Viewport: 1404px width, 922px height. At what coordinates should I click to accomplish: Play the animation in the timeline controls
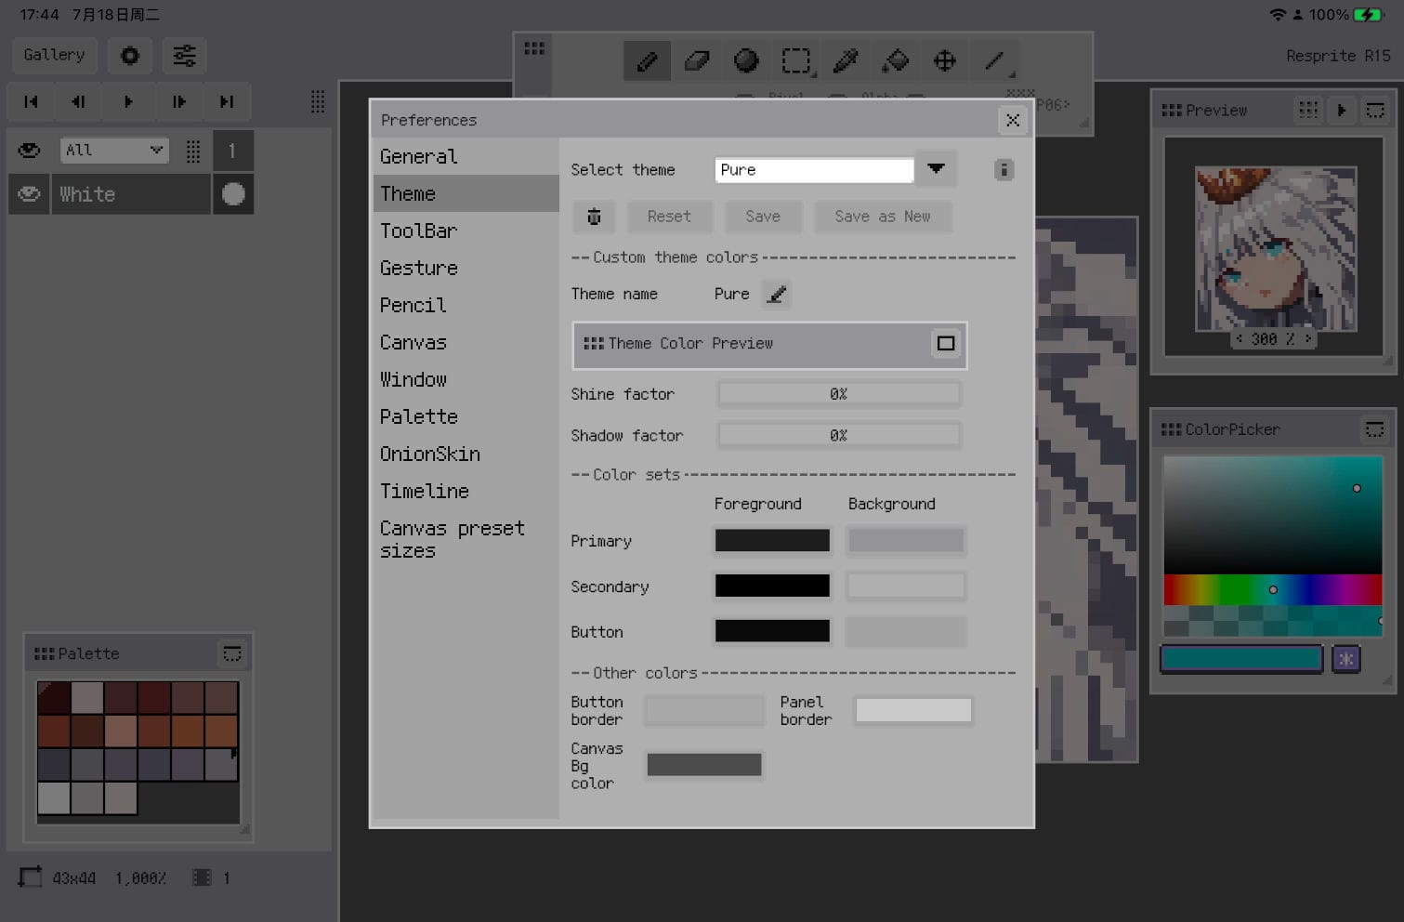(128, 101)
